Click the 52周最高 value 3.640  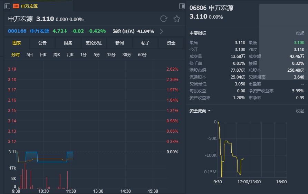[299, 77]
